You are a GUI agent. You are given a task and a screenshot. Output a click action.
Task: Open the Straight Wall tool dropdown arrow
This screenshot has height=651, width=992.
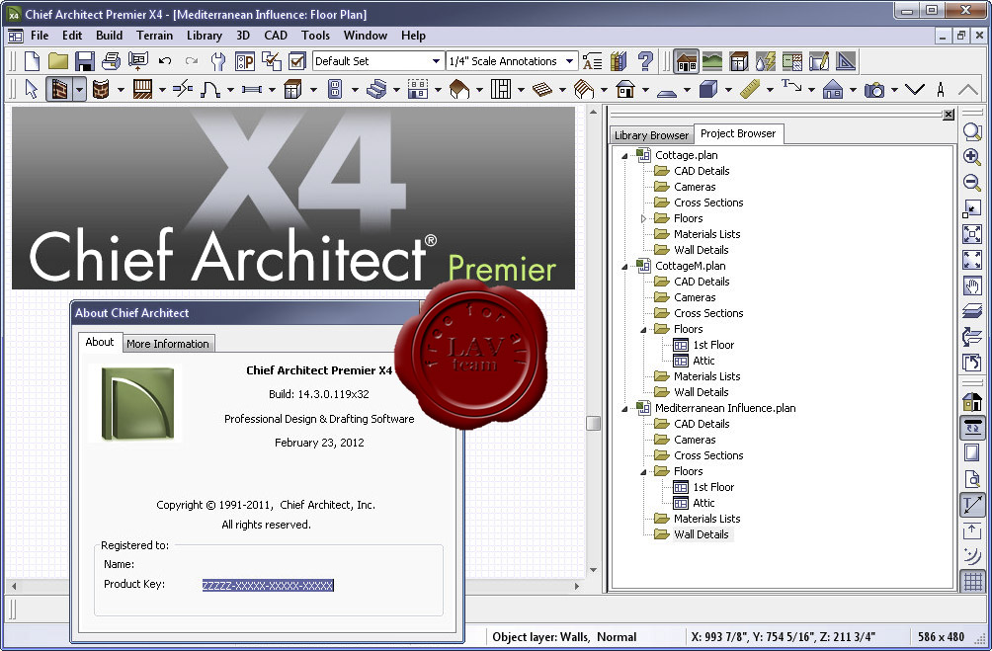[79, 90]
